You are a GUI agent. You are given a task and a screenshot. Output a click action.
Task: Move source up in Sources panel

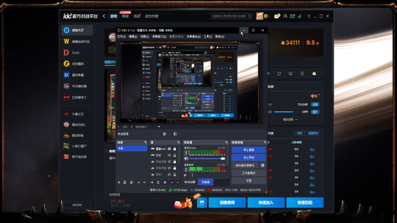click(x=172, y=182)
